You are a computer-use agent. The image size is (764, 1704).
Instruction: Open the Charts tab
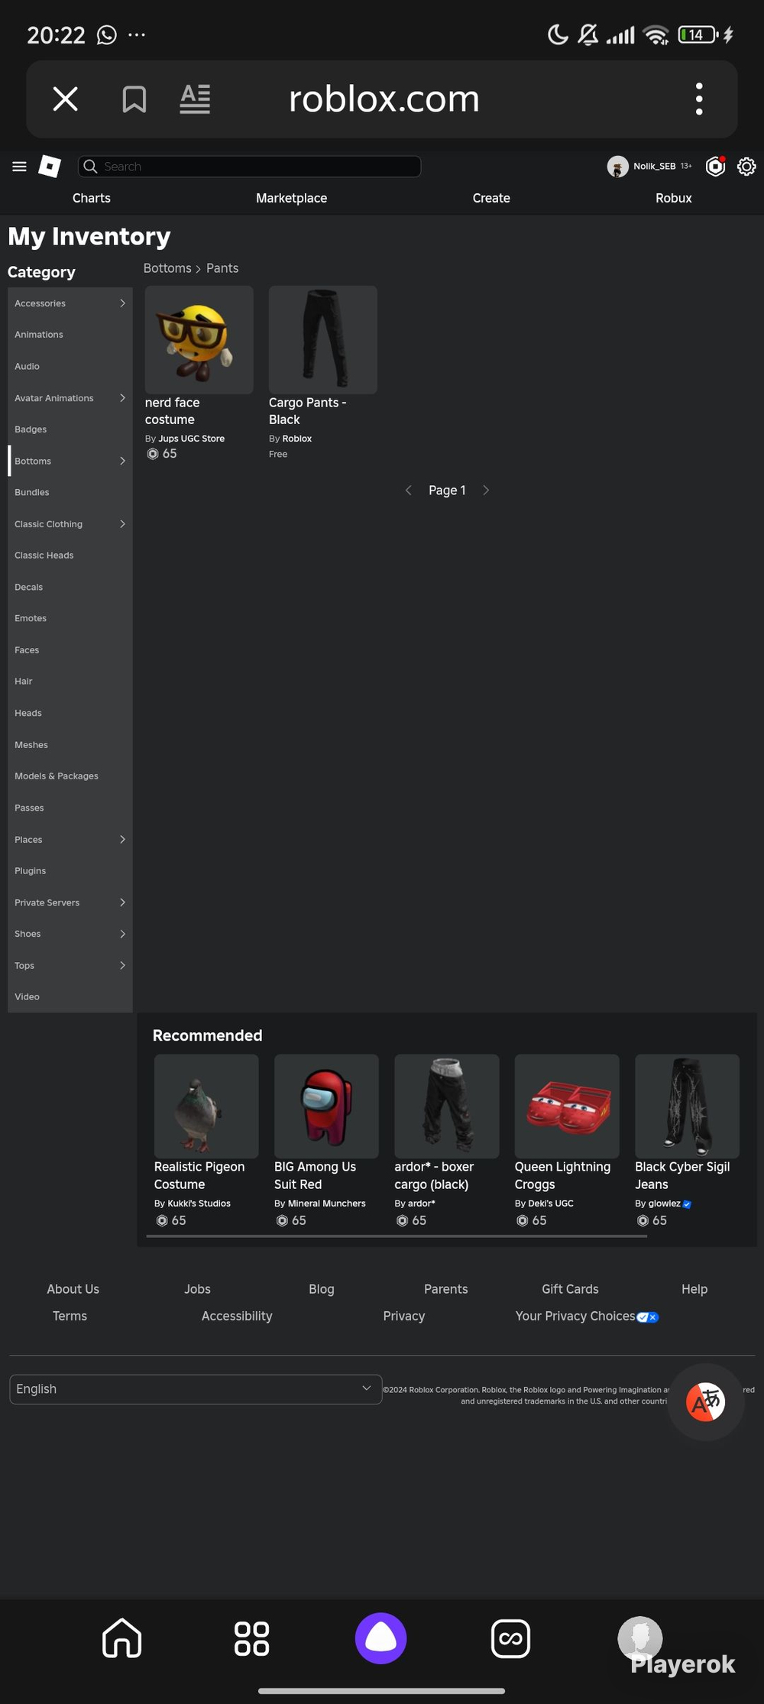click(x=92, y=198)
